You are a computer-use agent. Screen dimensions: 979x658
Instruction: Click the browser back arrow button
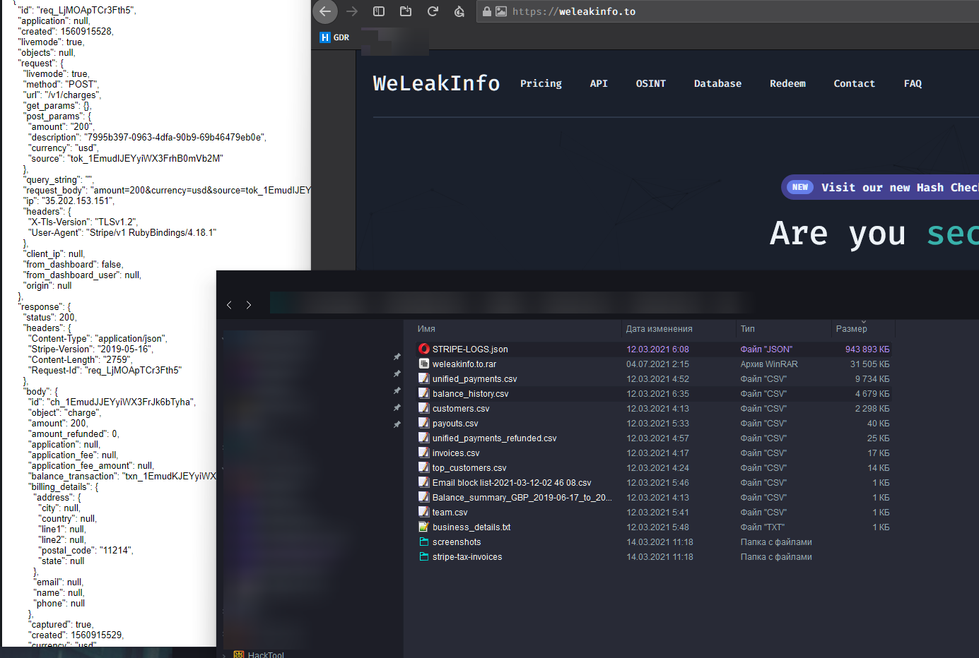(x=324, y=11)
